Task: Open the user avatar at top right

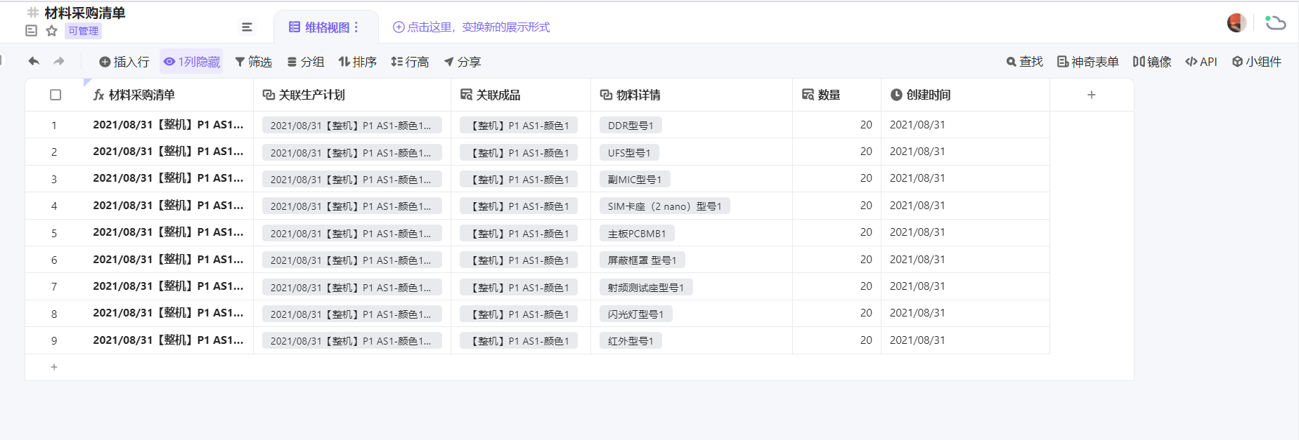Action: pos(1236,23)
